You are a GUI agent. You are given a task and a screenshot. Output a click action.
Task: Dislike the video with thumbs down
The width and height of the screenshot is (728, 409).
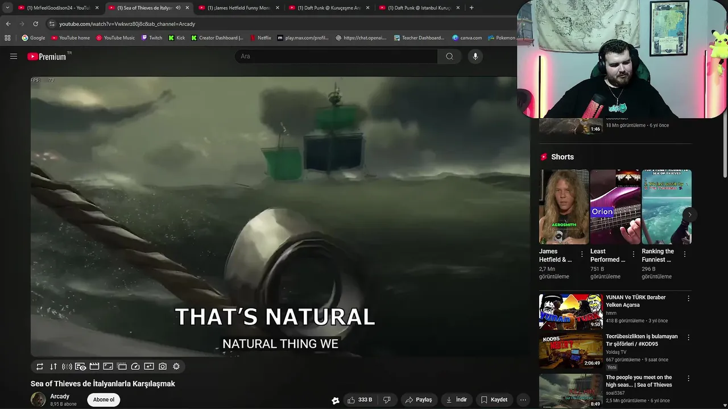(387, 400)
